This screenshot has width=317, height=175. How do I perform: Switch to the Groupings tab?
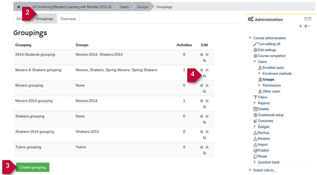pyautogui.click(x=45, y=19)
